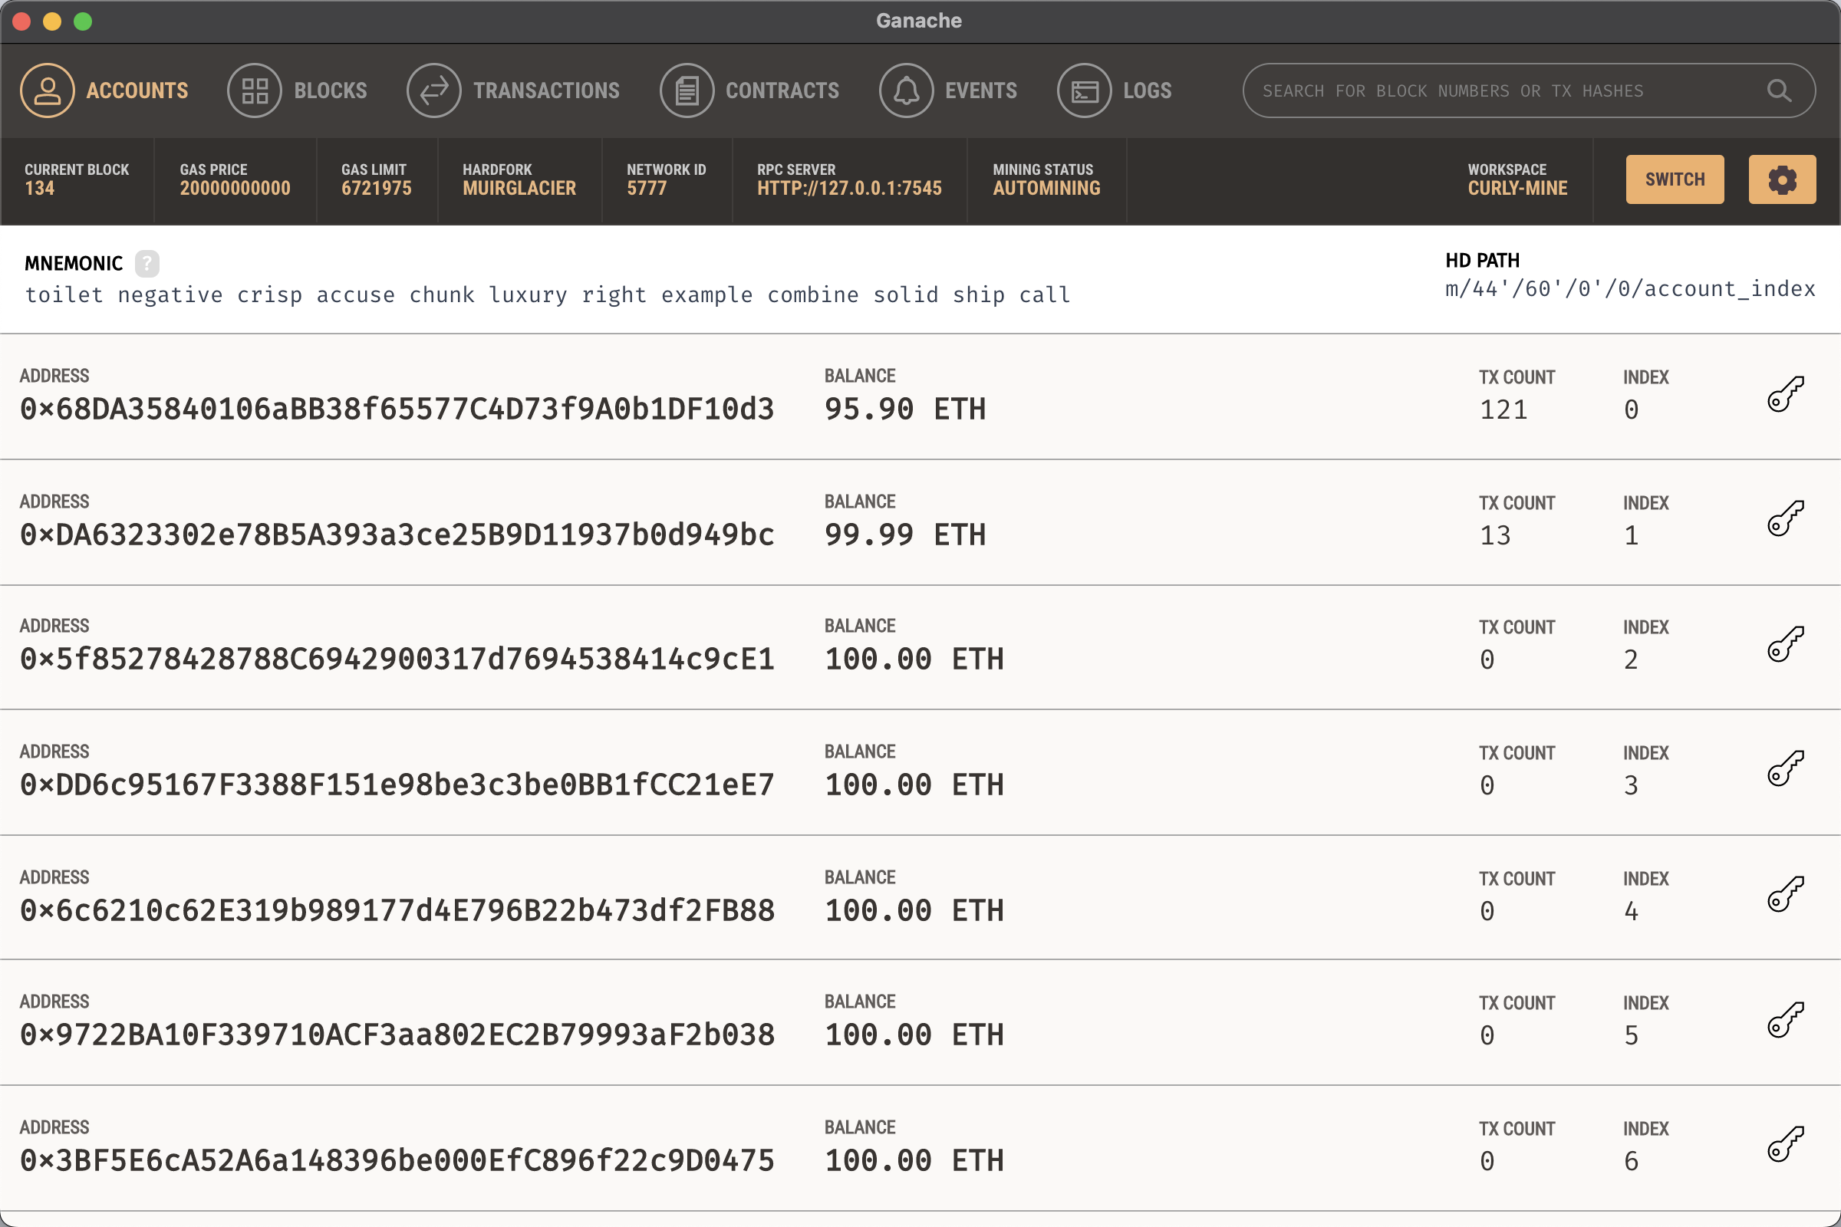Switch to the Blocks tab
1841x1227 pixels.
(298, 90)
